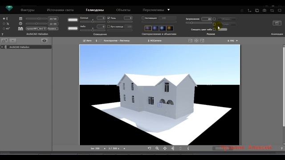Click the undo rotate arrow icon below preview
Viewport: 285px width, 160px height.
(x=149, y=148)
